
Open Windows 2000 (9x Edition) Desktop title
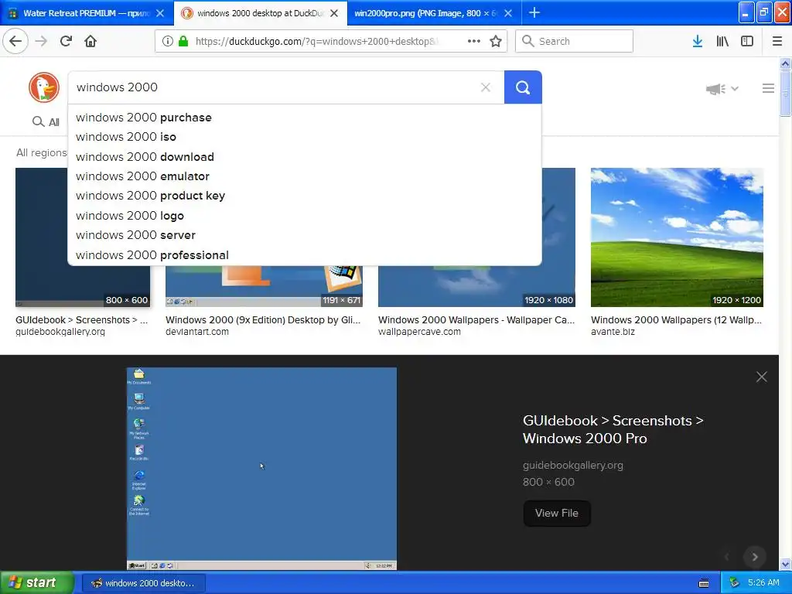263,319
